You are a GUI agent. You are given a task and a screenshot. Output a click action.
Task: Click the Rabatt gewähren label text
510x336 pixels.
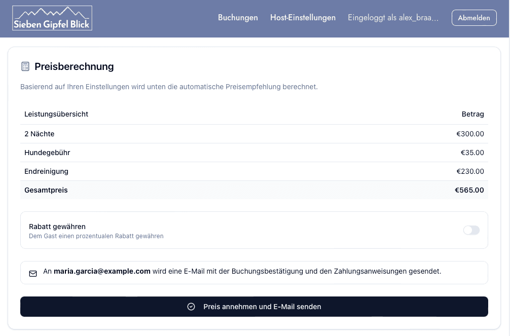pyautogui.click(x=57, y=227)
